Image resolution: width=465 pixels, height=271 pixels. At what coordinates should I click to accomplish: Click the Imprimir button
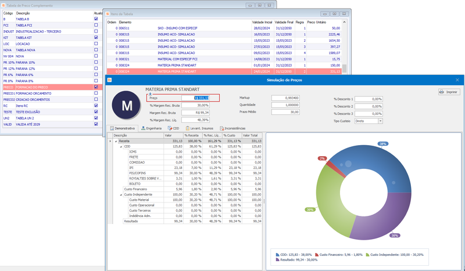click(449, 92)
